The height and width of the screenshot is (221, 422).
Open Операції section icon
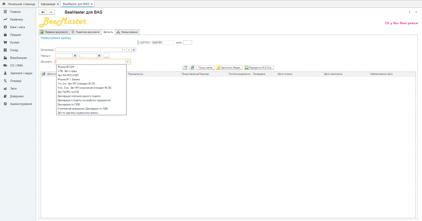point(5,81)
